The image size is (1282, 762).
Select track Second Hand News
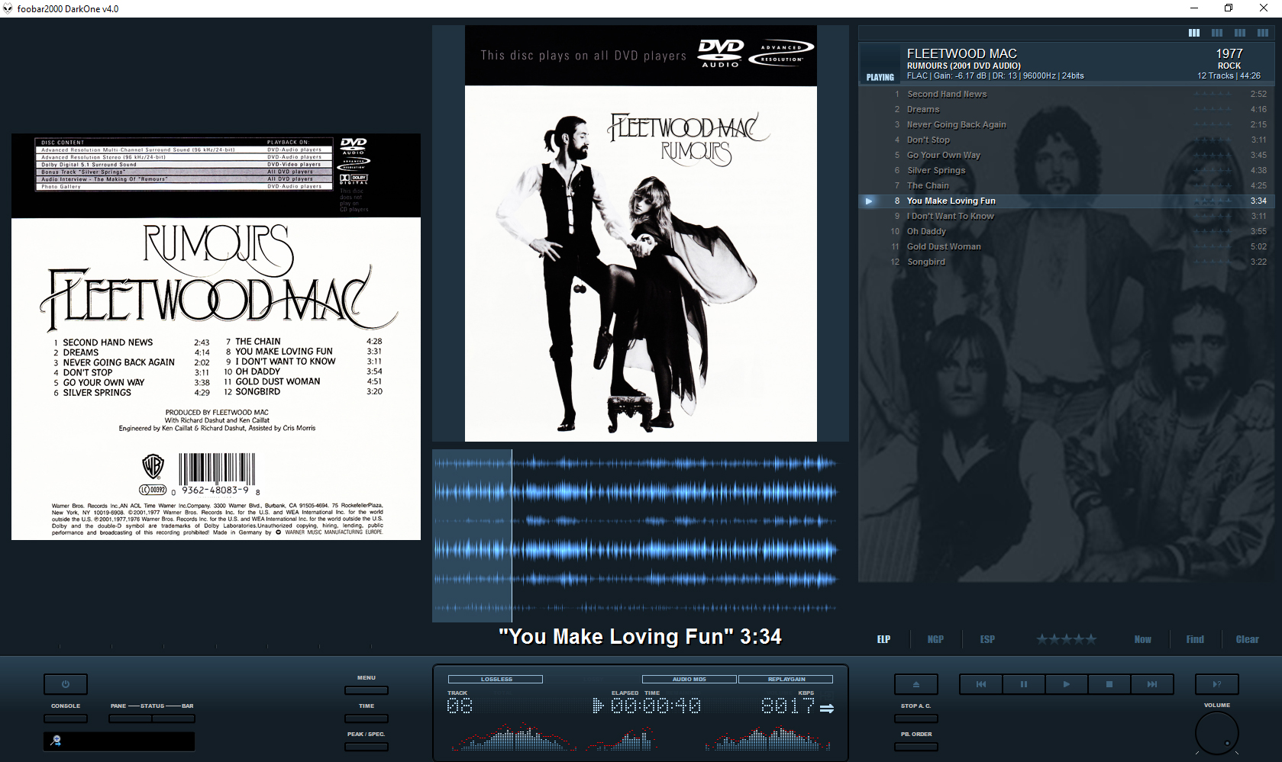[1067, 94]
